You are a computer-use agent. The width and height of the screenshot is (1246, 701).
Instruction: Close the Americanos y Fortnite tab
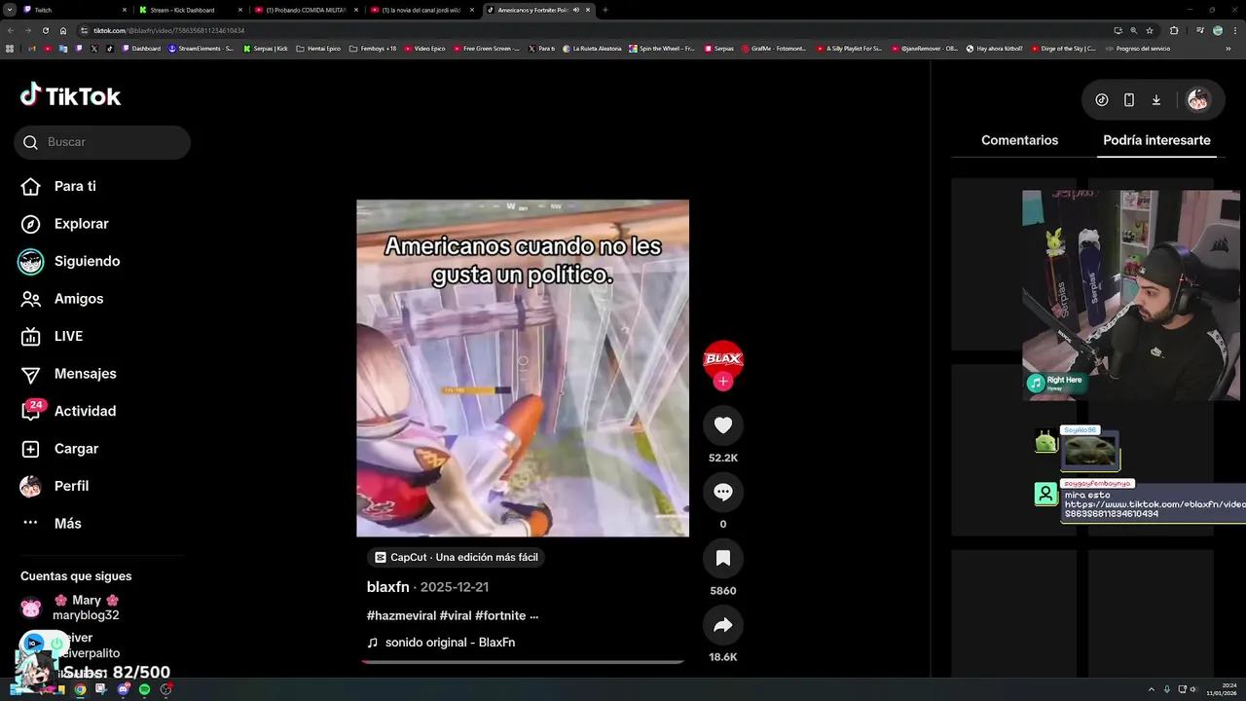(x=588, y=10)
